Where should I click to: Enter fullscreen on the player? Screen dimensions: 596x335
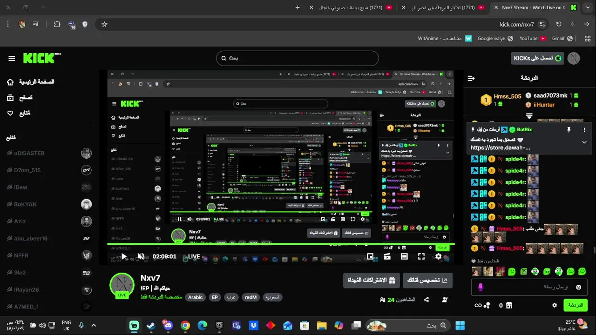click(421, 256)
